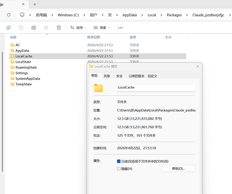Open the three-dot more options menu
The image size is (232, 194).
[120, 28]
